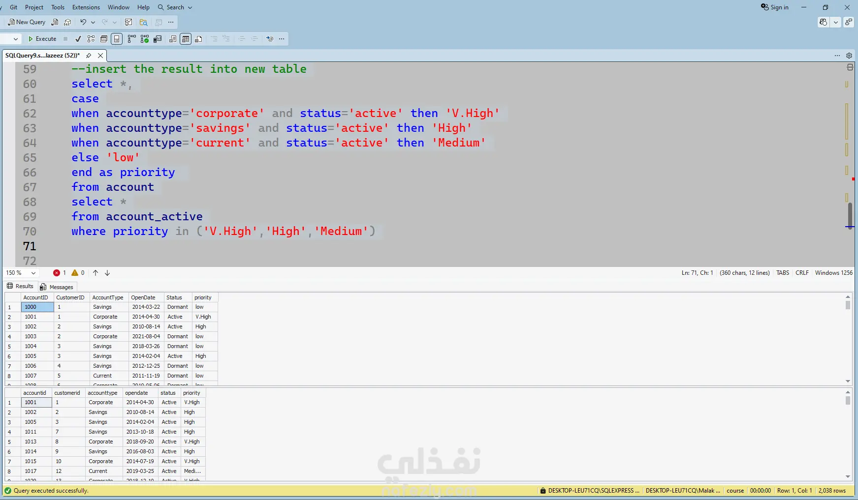The width and height of the screenshot is (858, 500).
Task: Switch to the Messages tab
Action: tap(57, 287)
